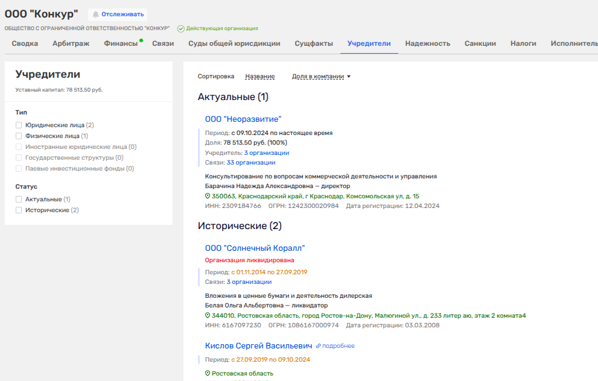The width and height of the screenshot is (598, 381).
Task: Click the link icon beside подробнее
Action: point(318,346)
